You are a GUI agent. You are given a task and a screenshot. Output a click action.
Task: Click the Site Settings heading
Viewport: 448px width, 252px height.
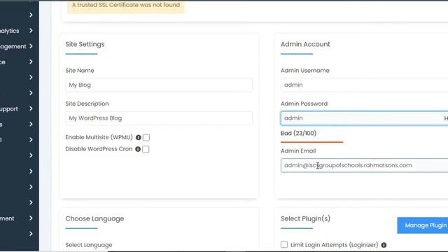tap(85, 44)
